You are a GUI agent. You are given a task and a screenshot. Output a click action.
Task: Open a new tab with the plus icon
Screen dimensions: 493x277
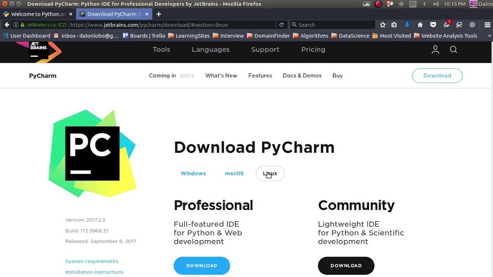click(x=159, y=14)
